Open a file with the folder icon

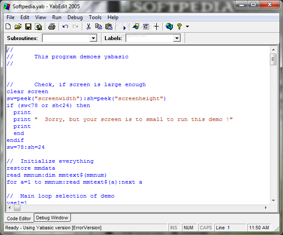pyautogui.click(x=18, y=27)
